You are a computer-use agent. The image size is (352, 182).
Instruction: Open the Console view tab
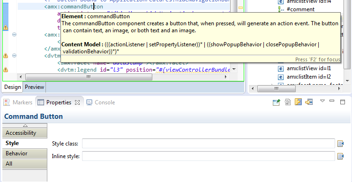[x=101, y=102]
